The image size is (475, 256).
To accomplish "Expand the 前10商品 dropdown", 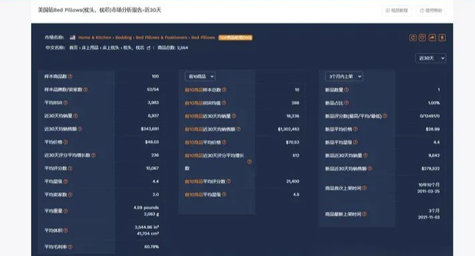I will [x=200, y=77].
